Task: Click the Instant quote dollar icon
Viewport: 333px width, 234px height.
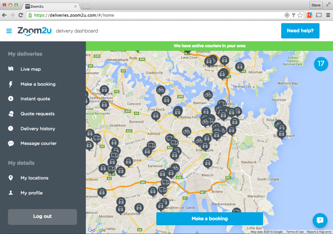Action: 11,99
